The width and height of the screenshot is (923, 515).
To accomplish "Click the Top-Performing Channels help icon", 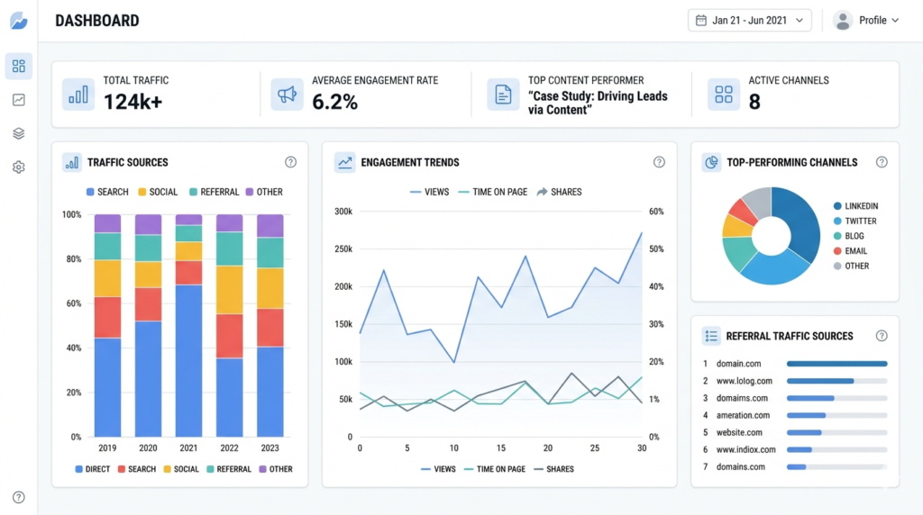I will 882,162.
